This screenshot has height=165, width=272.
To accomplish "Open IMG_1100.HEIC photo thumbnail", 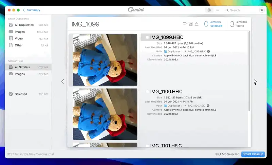I will (x=105, y=114).
